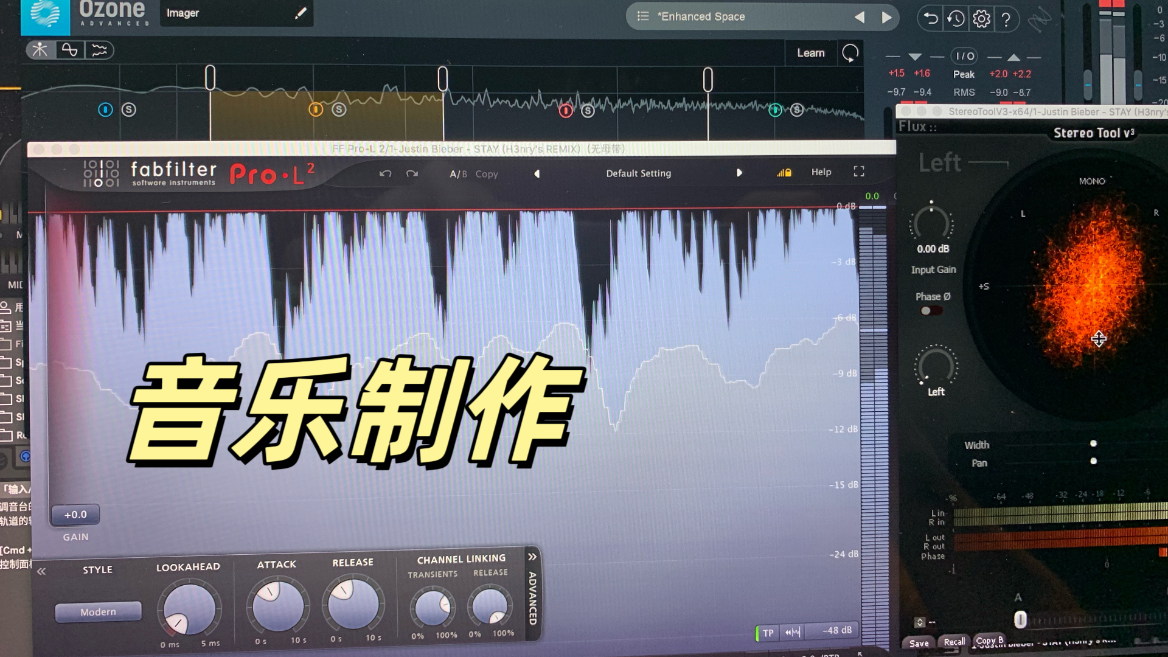
Task: Click the Help menu in Pro-L 2
Action: (821, 172)
